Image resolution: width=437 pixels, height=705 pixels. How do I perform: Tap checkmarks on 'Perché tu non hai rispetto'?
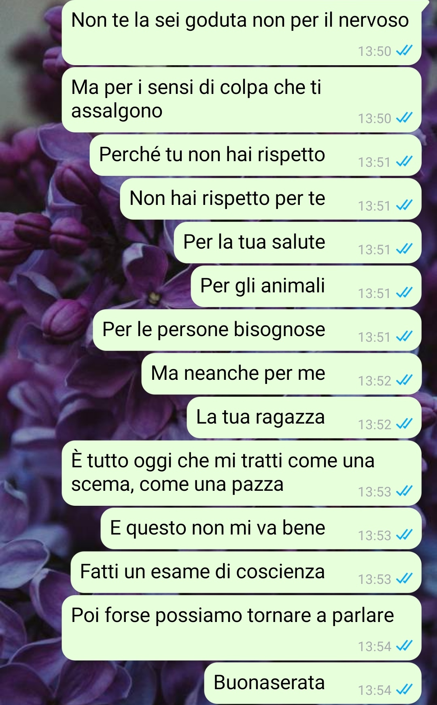tap(404, 161)
